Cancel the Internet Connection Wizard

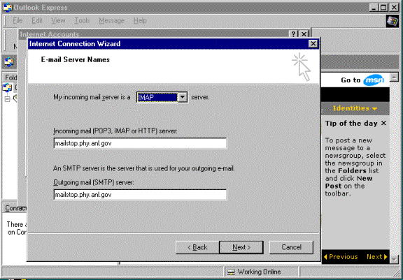(291, 247)
